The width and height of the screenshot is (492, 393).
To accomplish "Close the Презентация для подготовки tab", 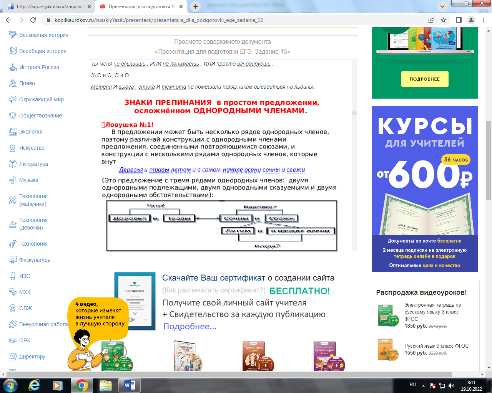I will click(181, 7).
